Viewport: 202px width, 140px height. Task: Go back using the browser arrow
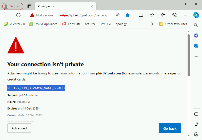point(7,15)
